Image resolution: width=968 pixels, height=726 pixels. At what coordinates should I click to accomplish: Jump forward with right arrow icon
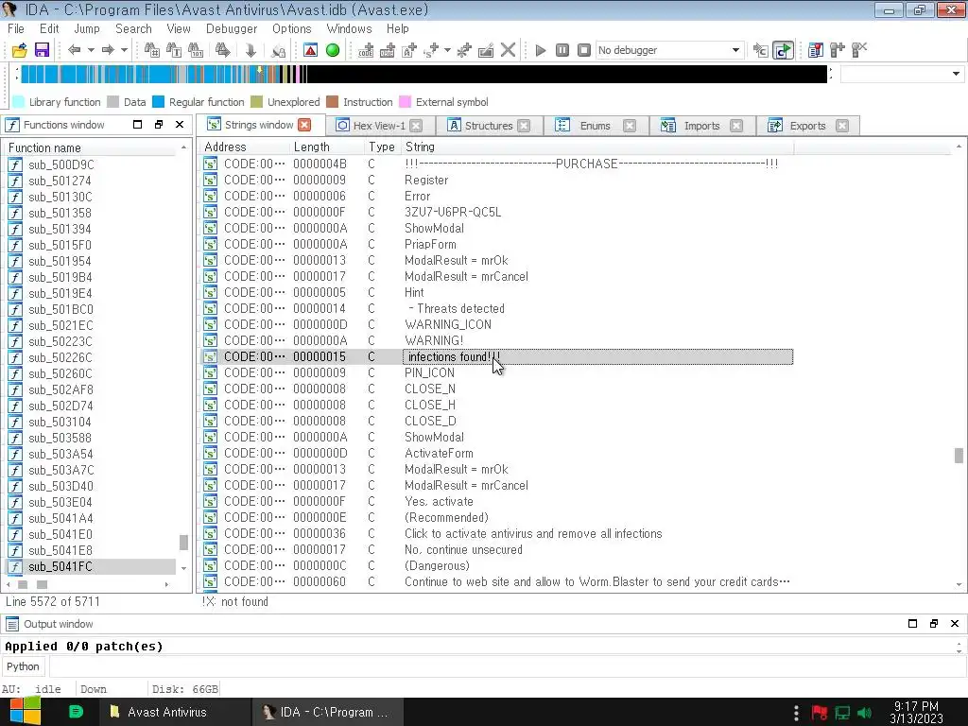[108, 50]
